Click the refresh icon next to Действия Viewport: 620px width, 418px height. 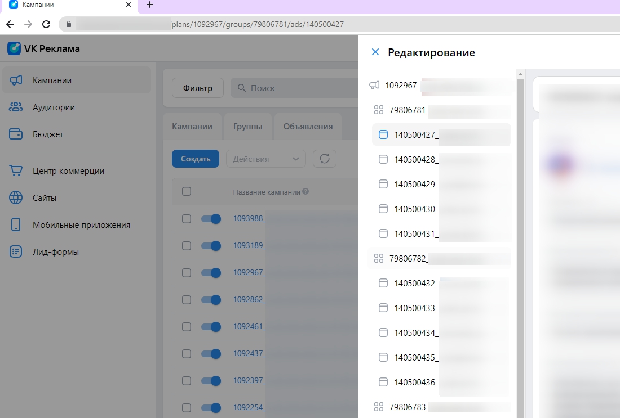(324, 159)
